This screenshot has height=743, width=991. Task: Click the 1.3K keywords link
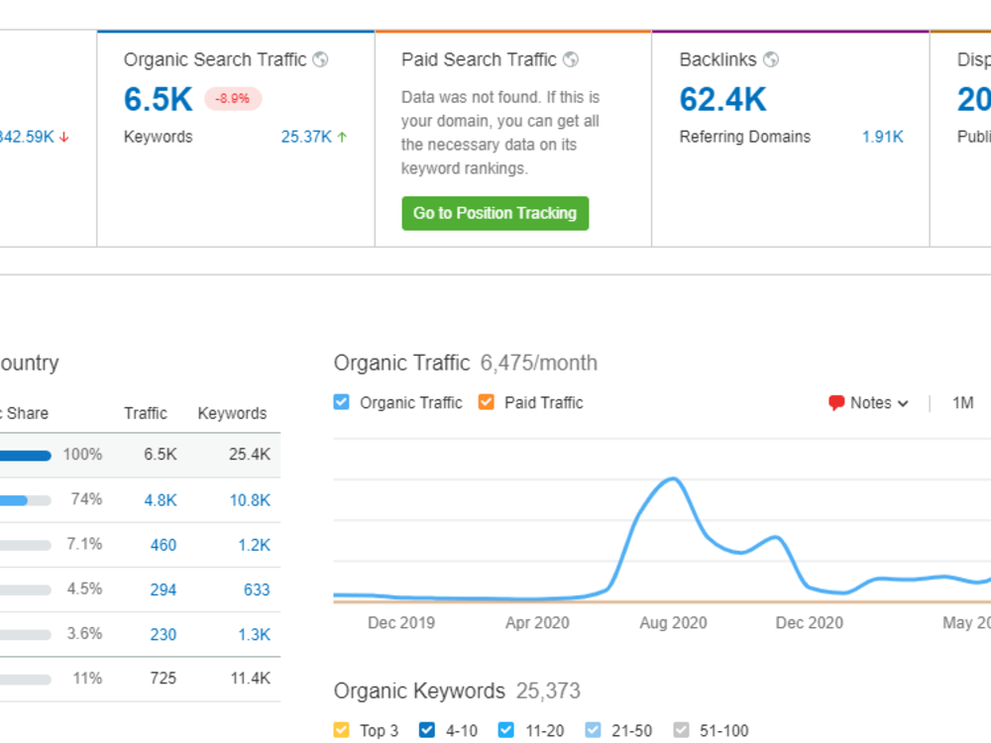point(254,635)
